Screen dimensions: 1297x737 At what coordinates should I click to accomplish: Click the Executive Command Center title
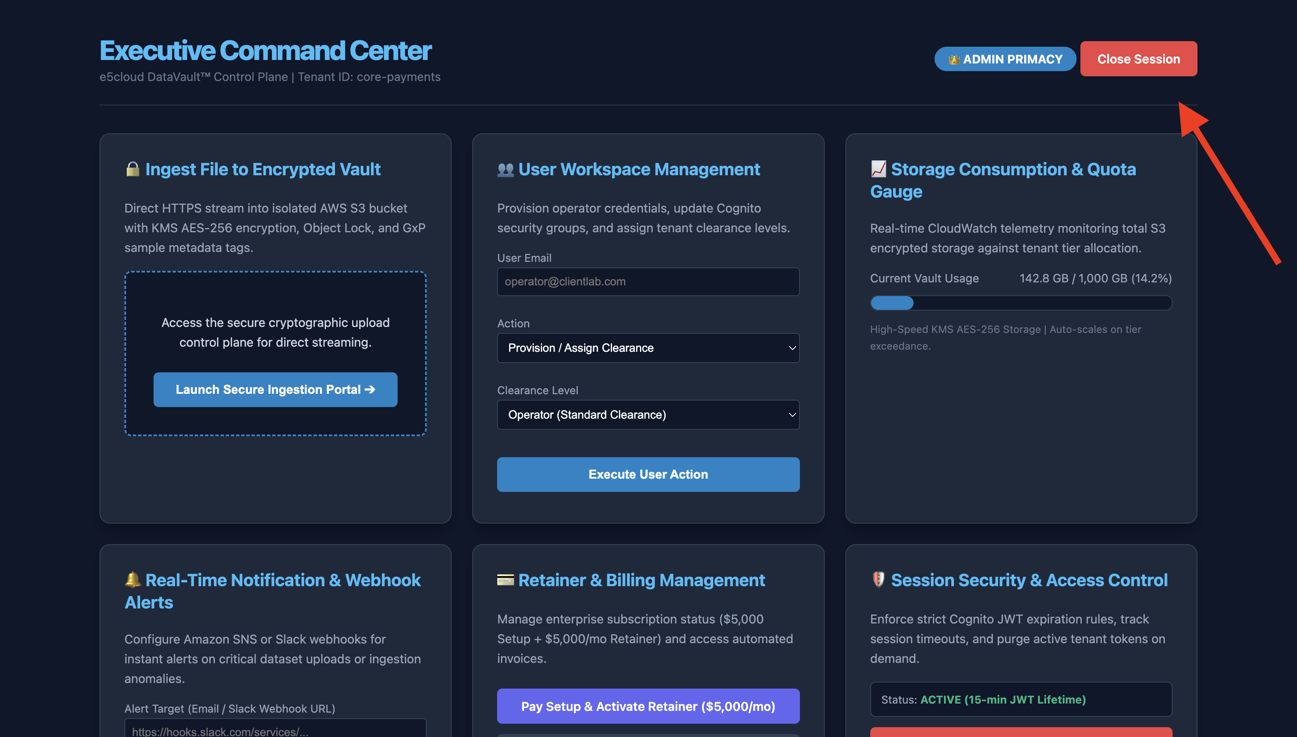(265, 51)
